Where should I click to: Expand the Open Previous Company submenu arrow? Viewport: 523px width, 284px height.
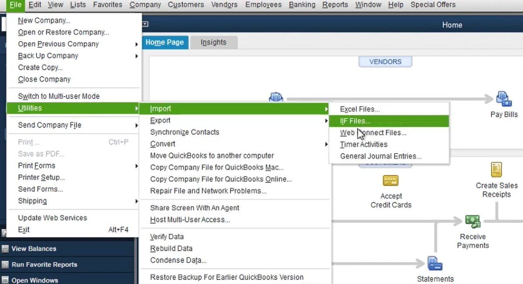[136, 44]
